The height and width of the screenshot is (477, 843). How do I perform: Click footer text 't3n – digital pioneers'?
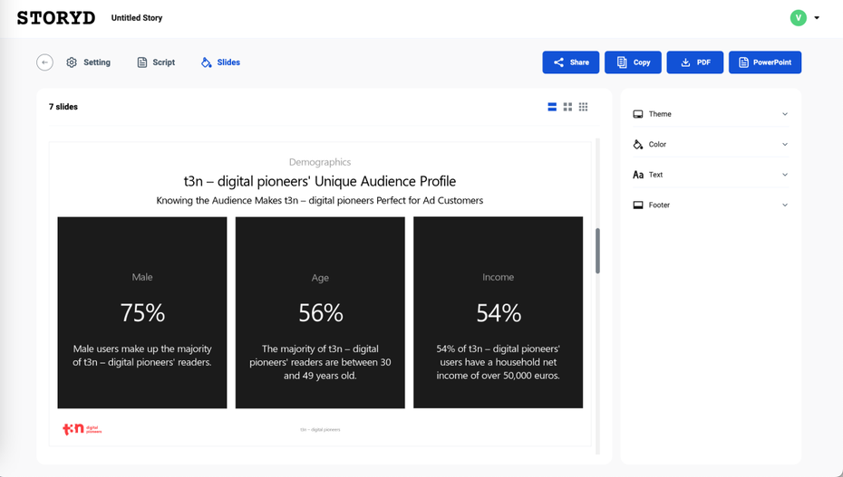click(320, 430)
